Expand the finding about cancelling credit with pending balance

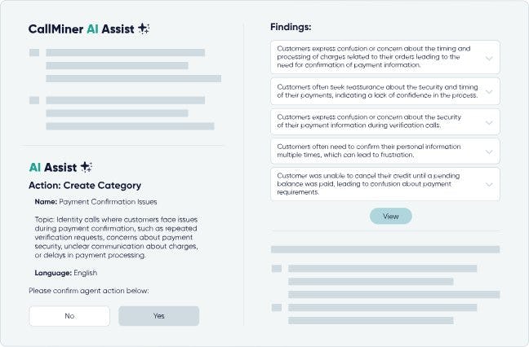point(488,184)
